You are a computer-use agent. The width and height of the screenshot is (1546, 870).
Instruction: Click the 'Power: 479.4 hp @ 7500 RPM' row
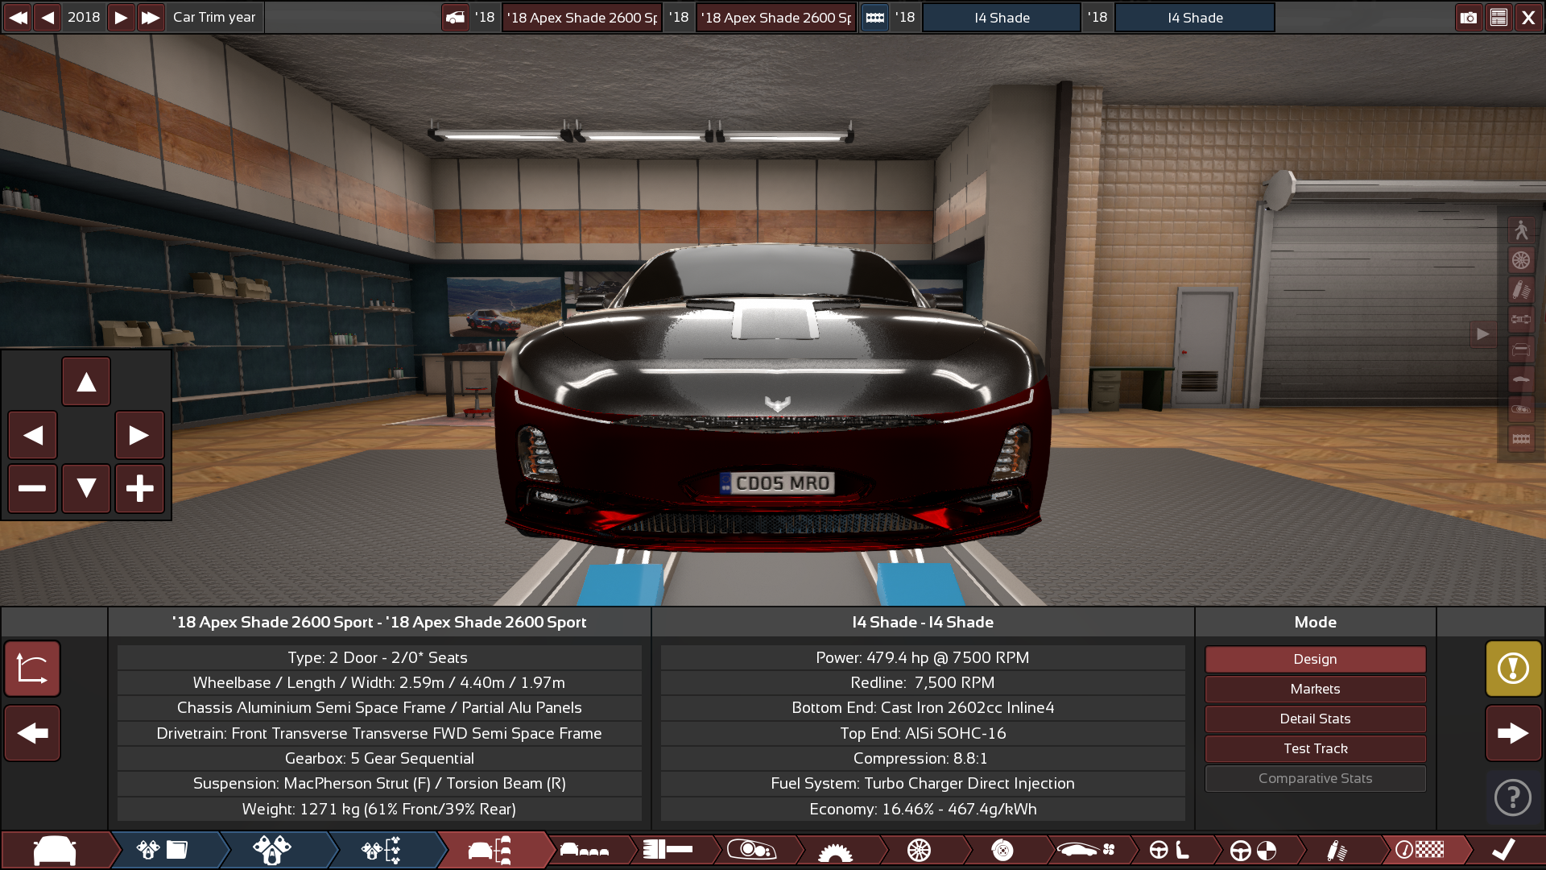pyautogui.click(x=923, y=657)
